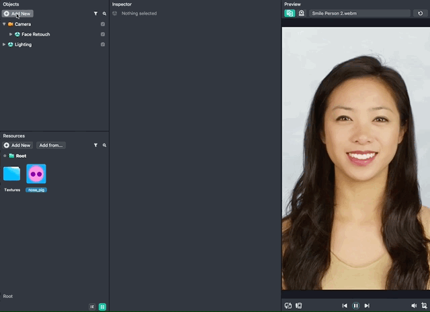Screen dimensions: 430x312
Task: Mute the preview audio speaker icon
Action: coord(414,305)
